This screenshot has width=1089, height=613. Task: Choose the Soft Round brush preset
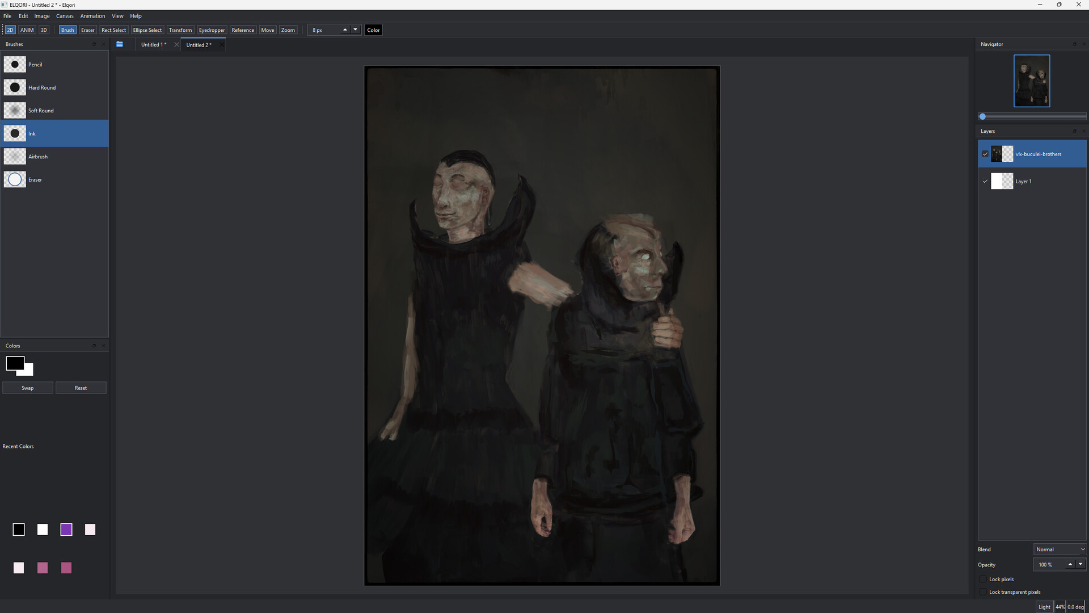(54, 110)
